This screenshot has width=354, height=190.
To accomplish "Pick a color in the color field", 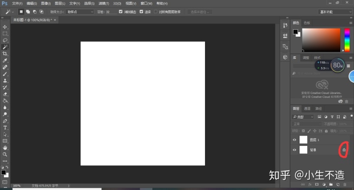I will pos(321,40).
